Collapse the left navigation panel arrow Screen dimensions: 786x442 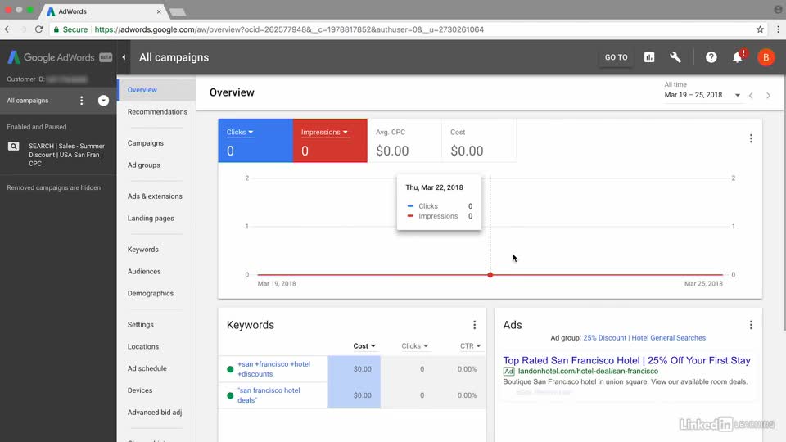tap(124, 57)
